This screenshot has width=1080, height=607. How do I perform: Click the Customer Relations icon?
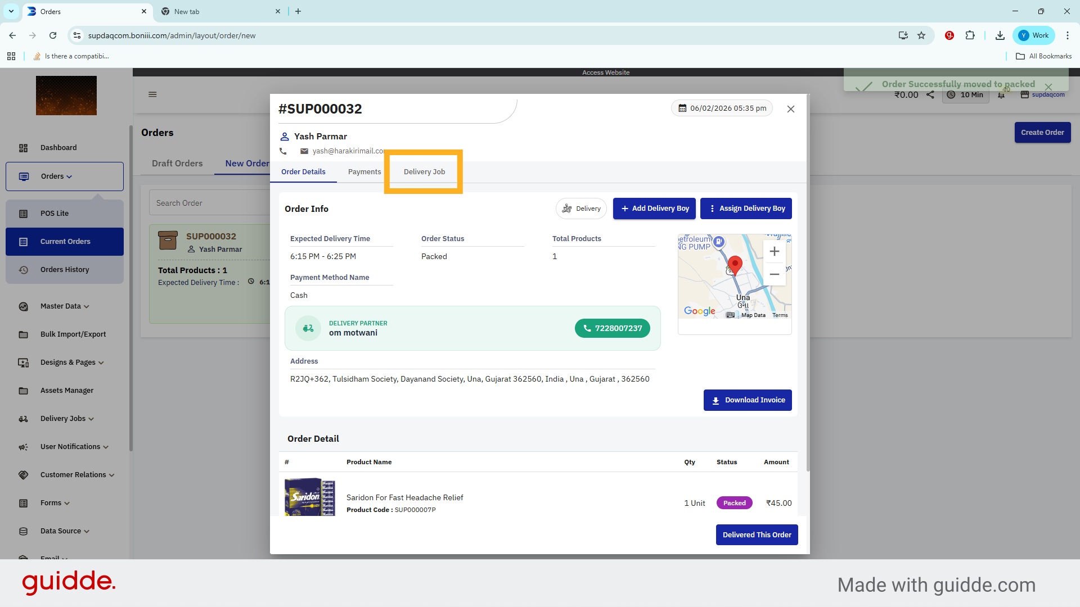[x=23, y=475]
